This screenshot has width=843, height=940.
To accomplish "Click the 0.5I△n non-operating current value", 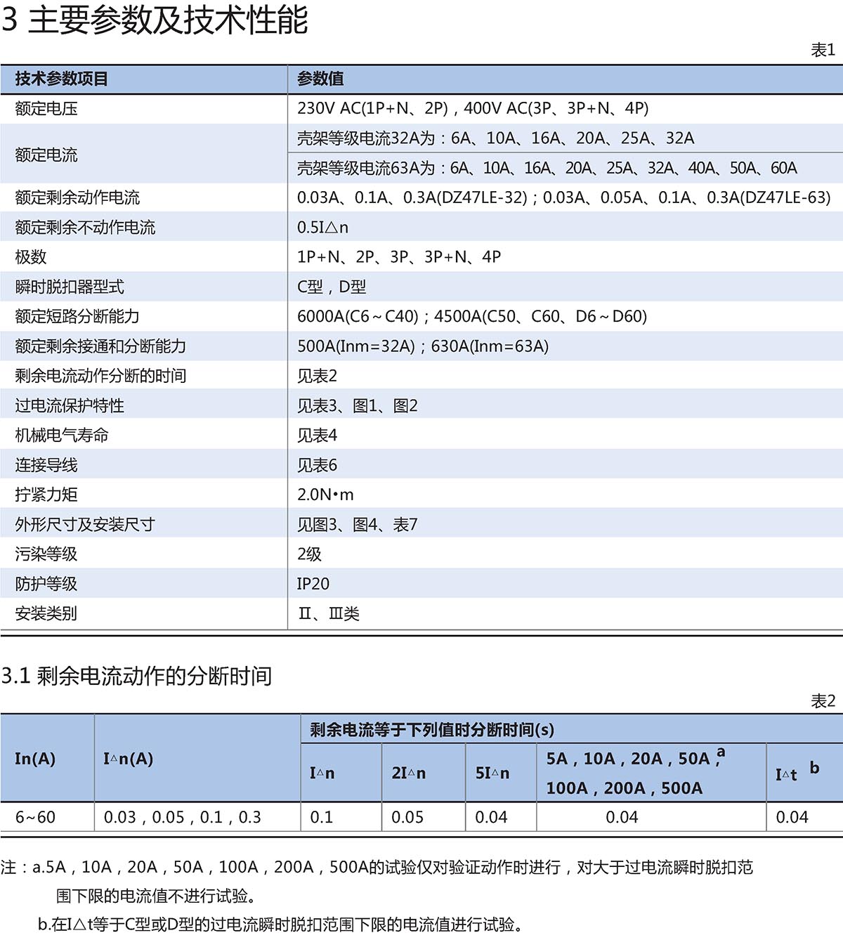I will coord(322,228).
